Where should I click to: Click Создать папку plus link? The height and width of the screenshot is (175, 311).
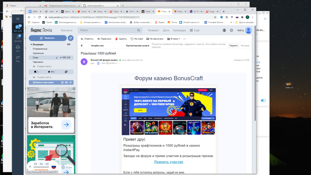click(x=42, y=67)
